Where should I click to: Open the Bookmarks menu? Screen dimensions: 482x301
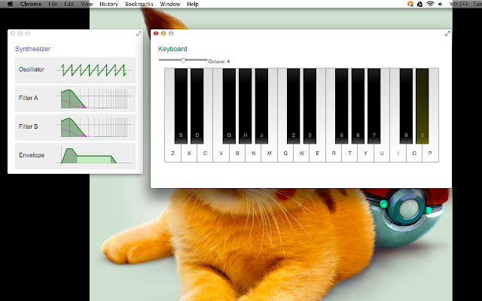tap(139, 4)
